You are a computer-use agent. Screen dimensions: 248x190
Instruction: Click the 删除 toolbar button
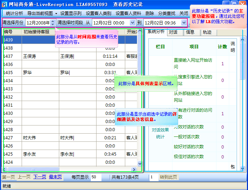click(x=150, y=13)
